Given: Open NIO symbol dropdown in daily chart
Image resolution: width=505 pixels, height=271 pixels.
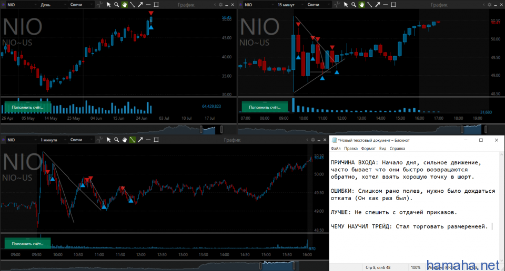Looking at the screenshot, I should coord(21,5).
